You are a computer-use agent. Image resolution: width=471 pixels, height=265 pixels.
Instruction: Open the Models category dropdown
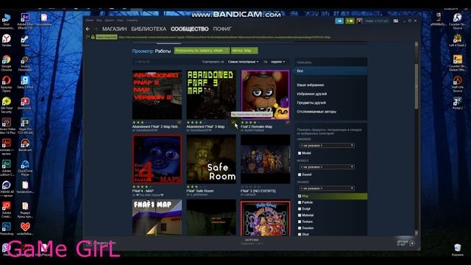coord(327,167)
